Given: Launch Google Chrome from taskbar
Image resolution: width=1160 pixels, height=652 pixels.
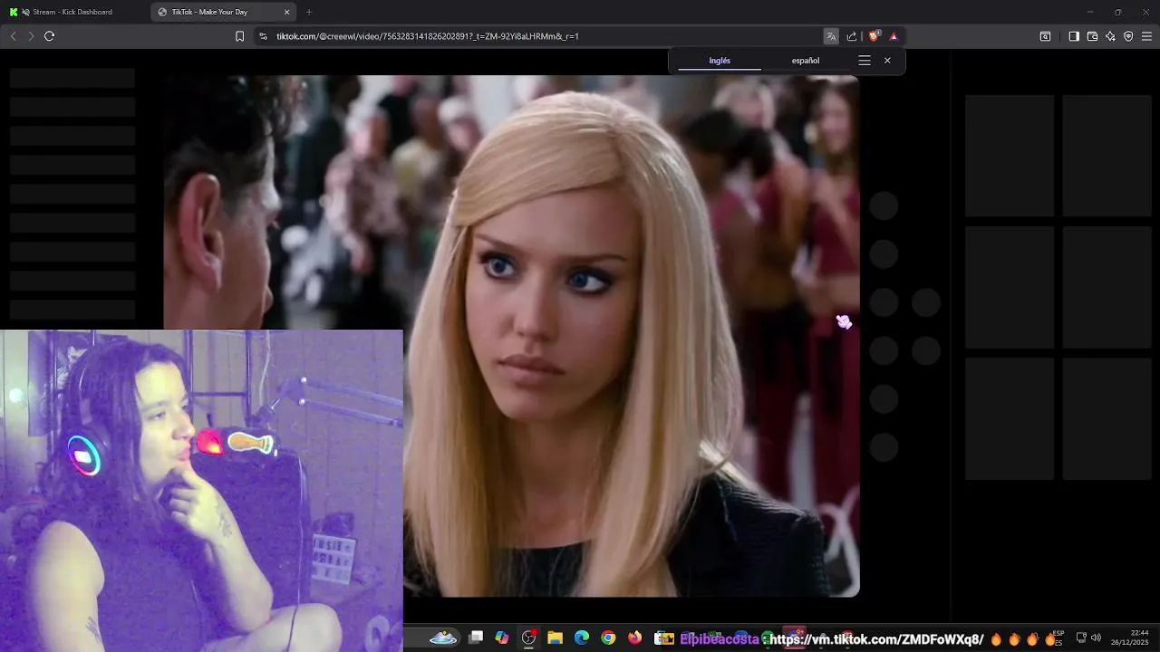Looking at the screenshot, I should pyautogui.click(x=608, y=638).
